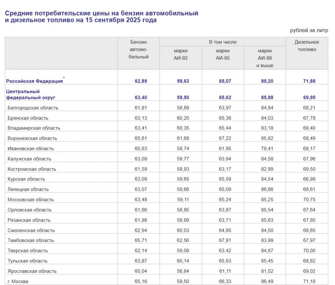Click the 'Московская область' row name
Viewport: 335px width, 285px height.
[31, 199]
